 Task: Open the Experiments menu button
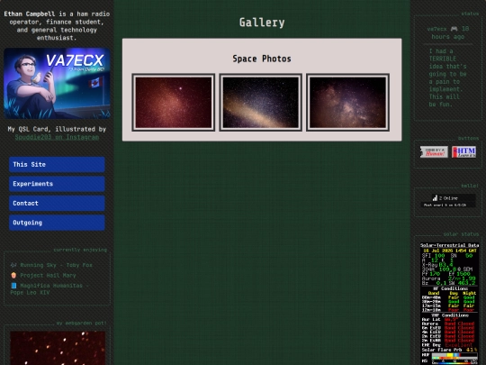[x=57, y=184]
